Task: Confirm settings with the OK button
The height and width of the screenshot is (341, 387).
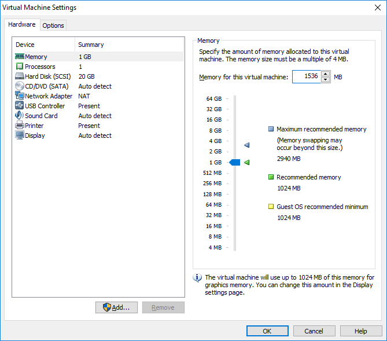Action: point(267,331)
